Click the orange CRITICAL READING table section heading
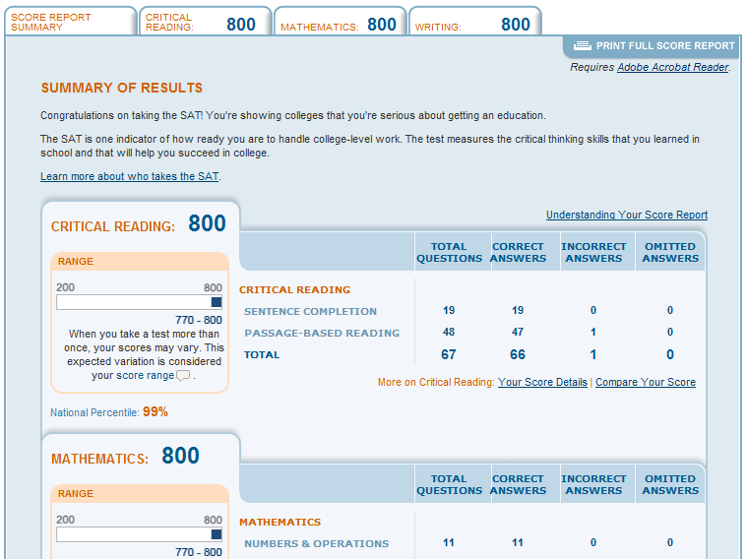 coord(294,289)
